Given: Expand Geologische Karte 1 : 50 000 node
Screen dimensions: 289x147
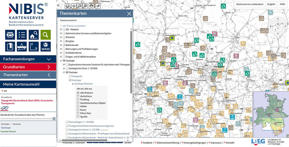Looking at the screenshot, I should click(x=64, y=68).
